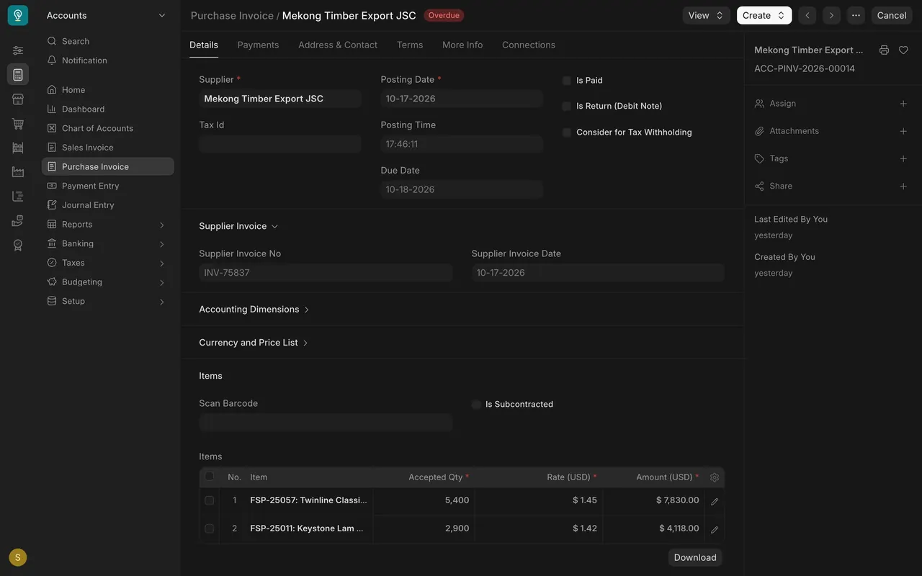Open the View dropdown

707,15
